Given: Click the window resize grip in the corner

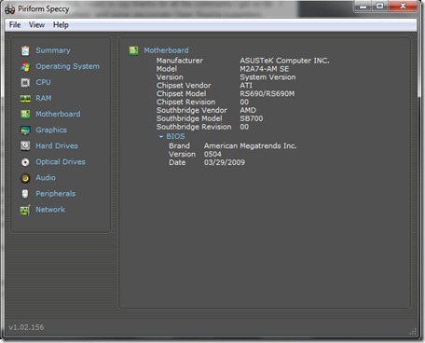Looking at the screenshot, I should point(413,332).
